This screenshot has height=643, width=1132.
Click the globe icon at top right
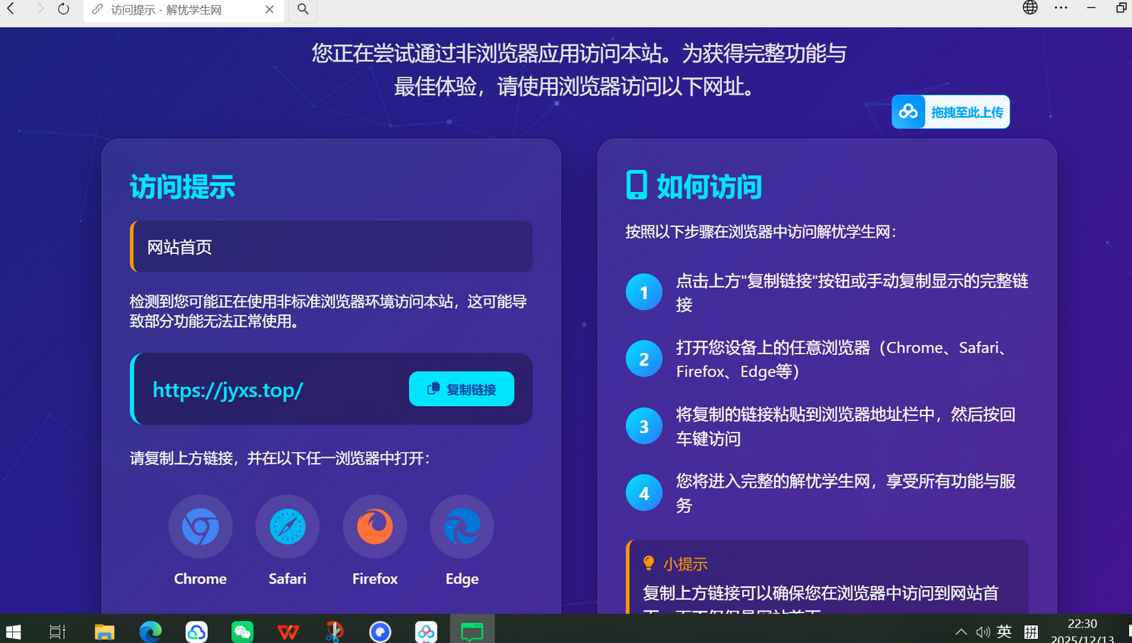[x=1030, y=8]
